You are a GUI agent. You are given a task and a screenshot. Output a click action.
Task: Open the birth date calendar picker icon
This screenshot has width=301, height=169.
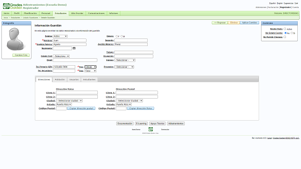click(x=74, y=48)
